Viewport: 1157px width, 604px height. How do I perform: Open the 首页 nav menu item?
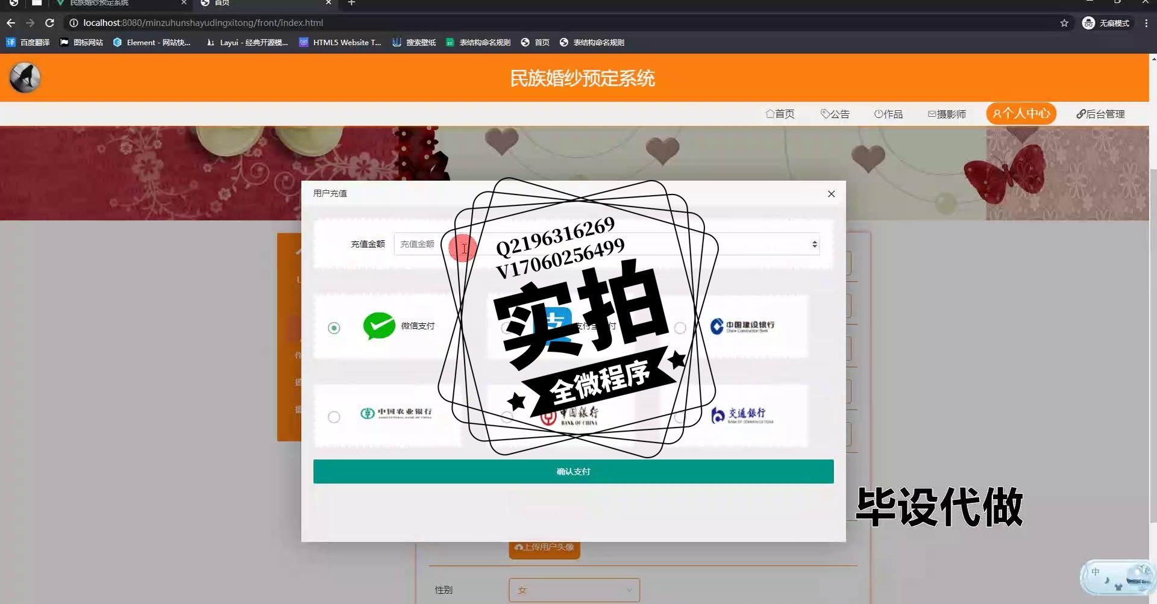[x=780, y=114]
